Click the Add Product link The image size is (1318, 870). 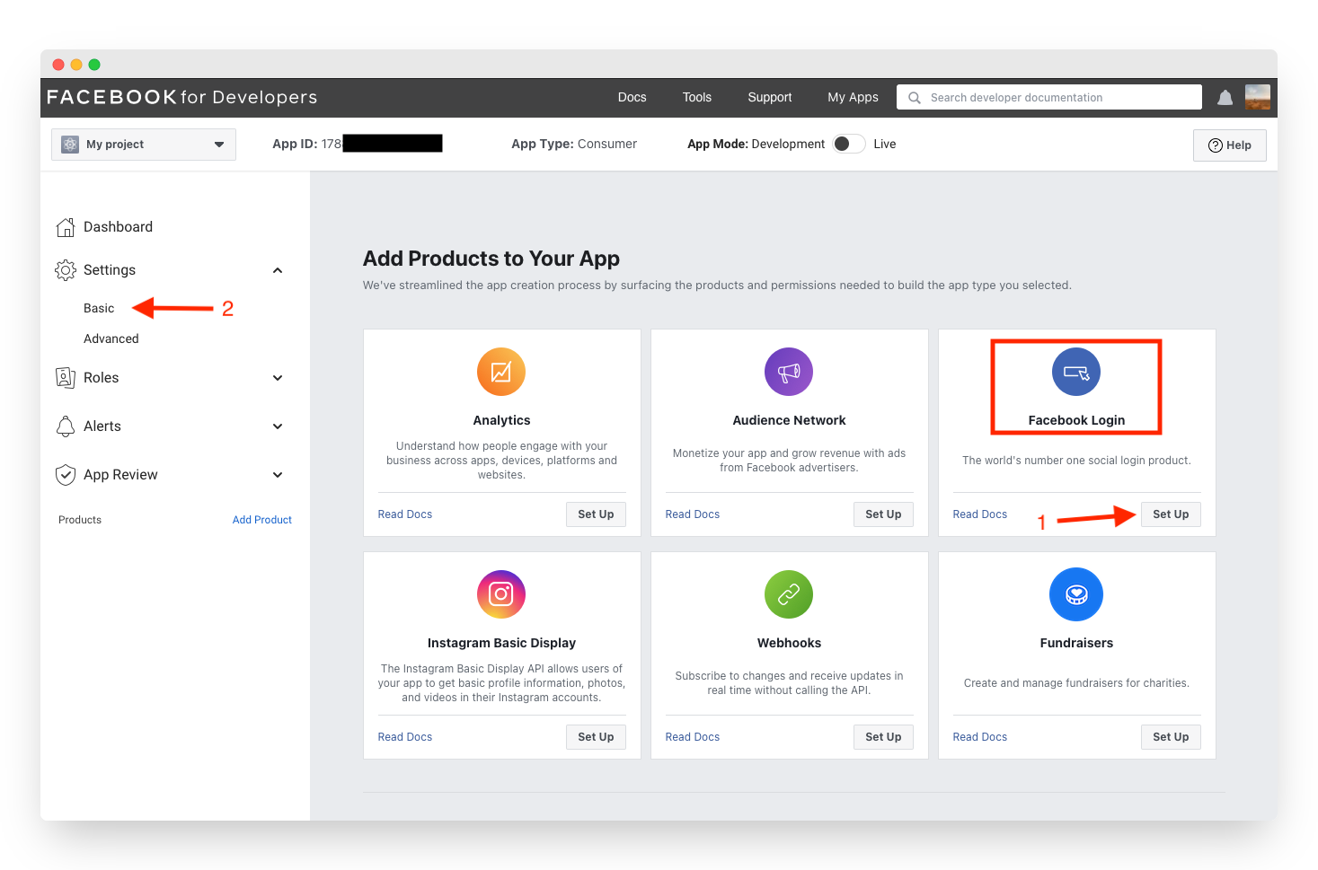(x=262, y=520)
